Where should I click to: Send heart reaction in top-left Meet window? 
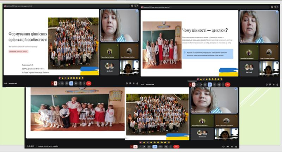60,78
